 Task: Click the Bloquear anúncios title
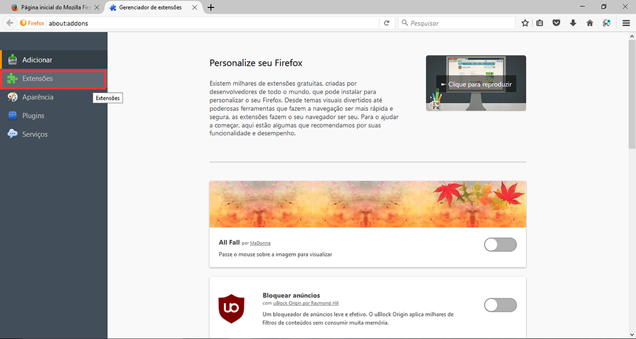tap(291, 295)
